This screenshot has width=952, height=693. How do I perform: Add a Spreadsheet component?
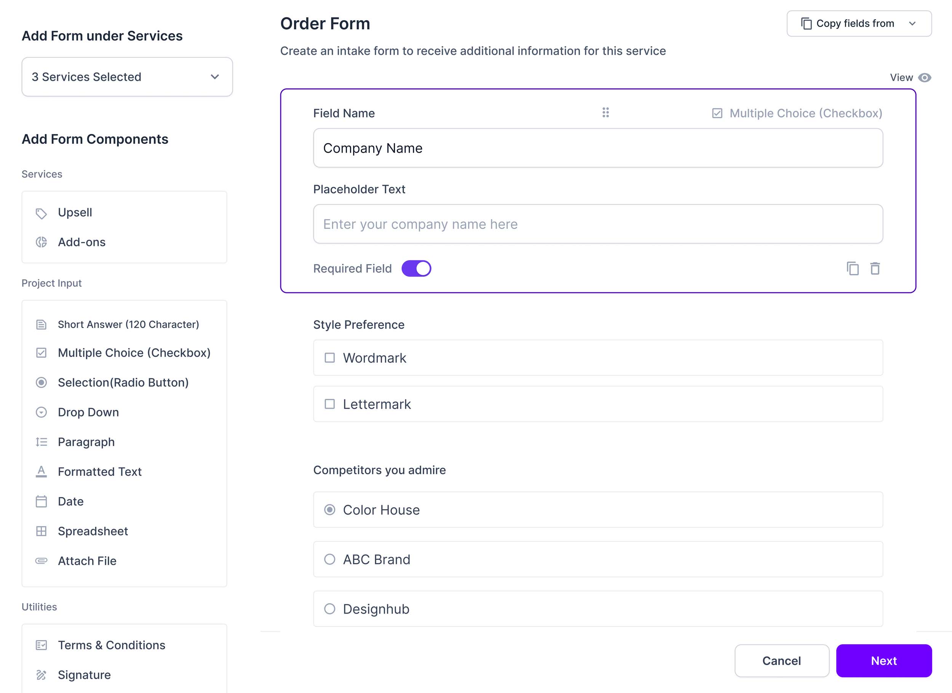click(93, 531)
